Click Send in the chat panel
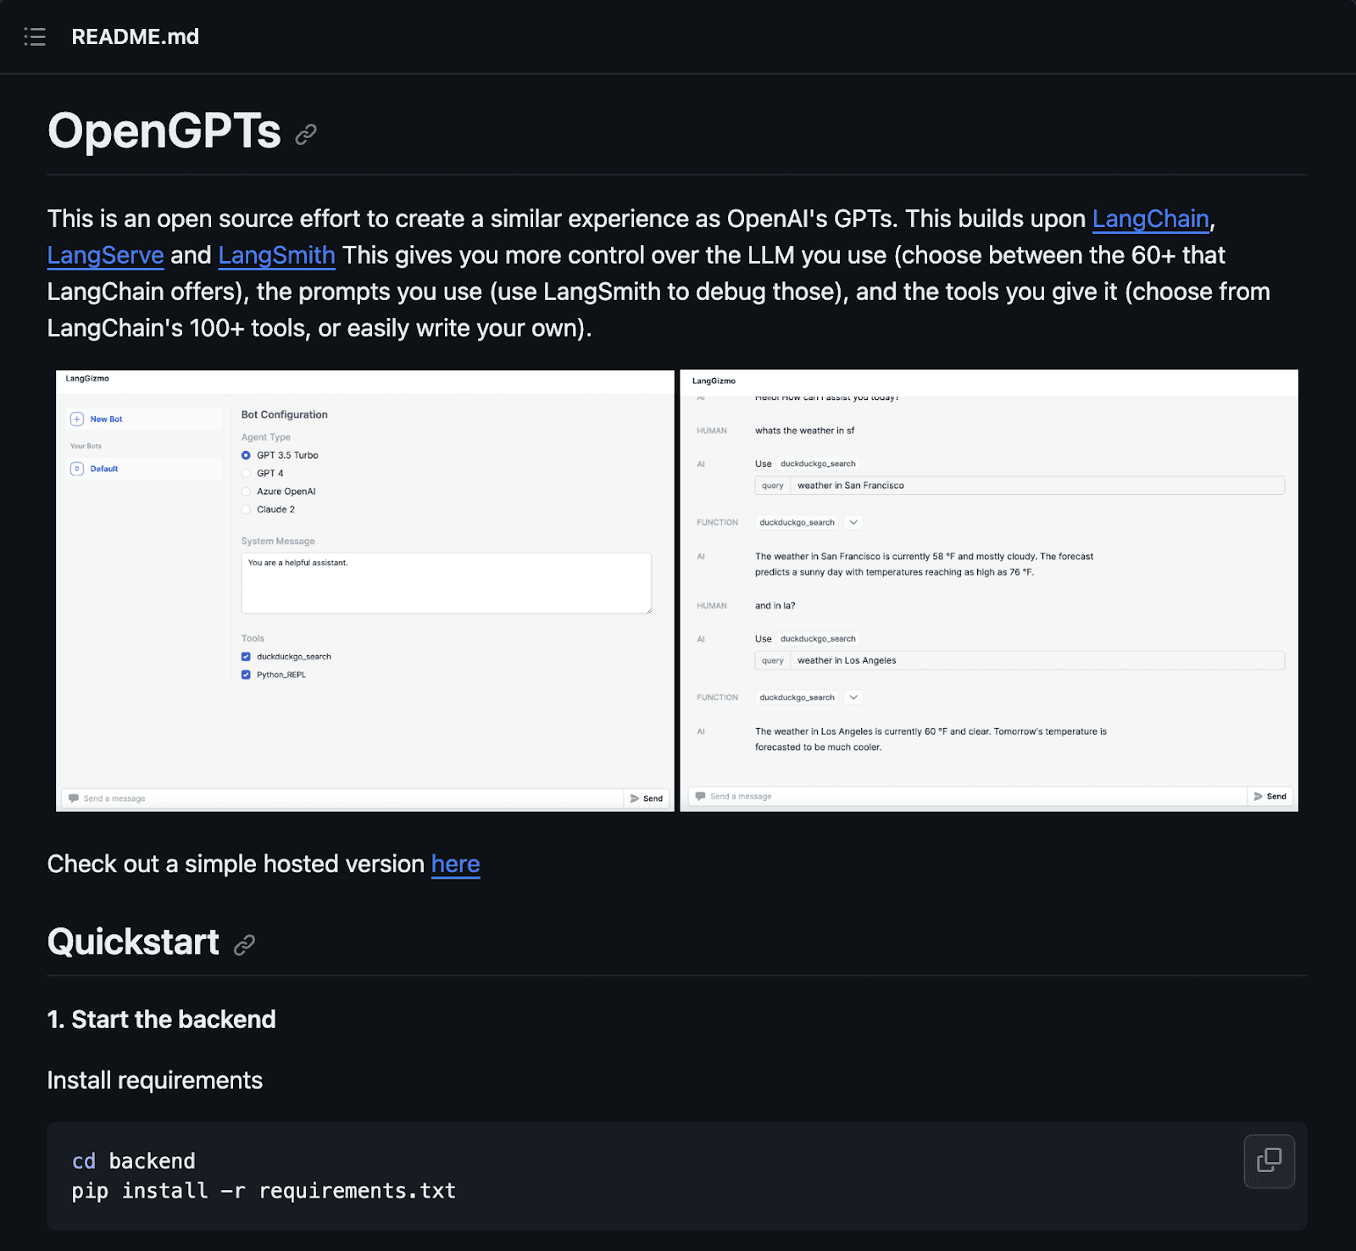Image resolution: width=1356 pixels, height=1251 pixels. (x=1270, y=797)
